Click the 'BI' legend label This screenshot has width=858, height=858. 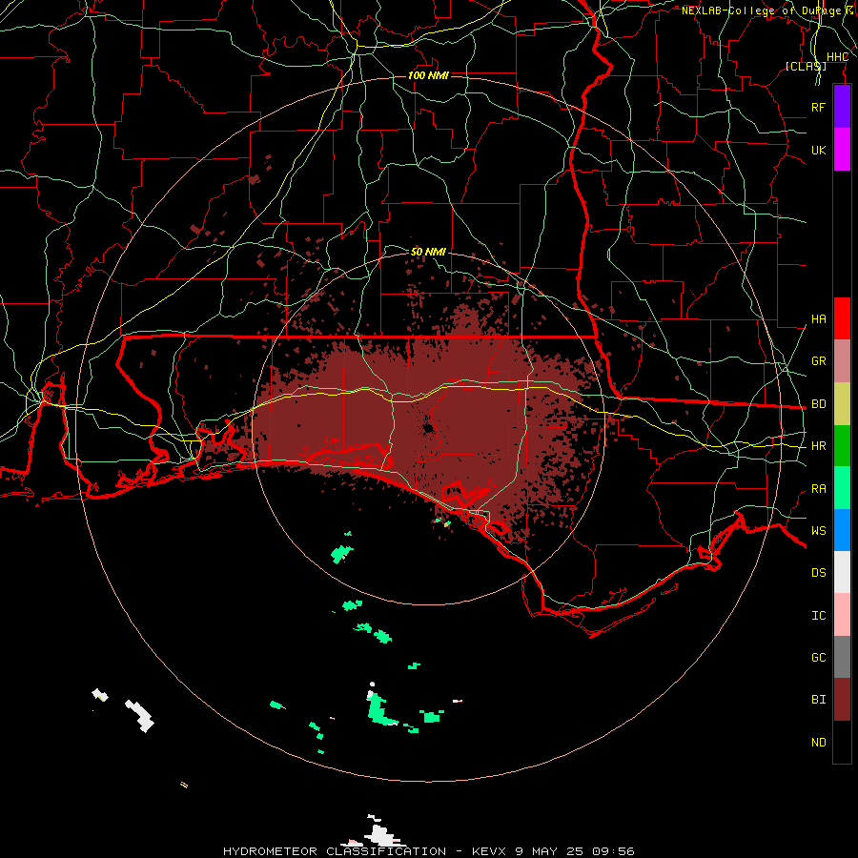(818, 700)
